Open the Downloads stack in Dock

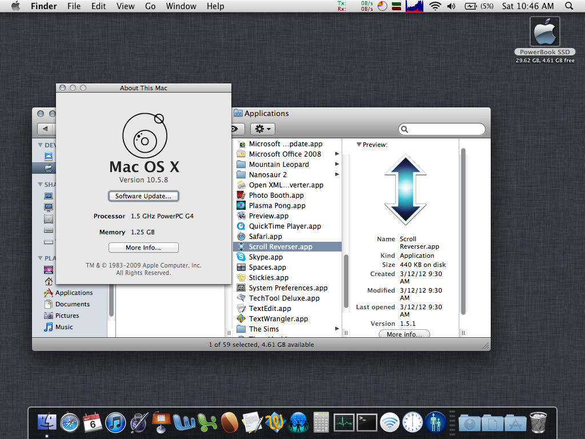pyautogui.click(x=470, y=423)
